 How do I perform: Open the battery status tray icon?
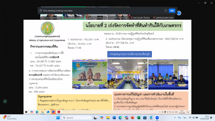(x=197, y=118)
